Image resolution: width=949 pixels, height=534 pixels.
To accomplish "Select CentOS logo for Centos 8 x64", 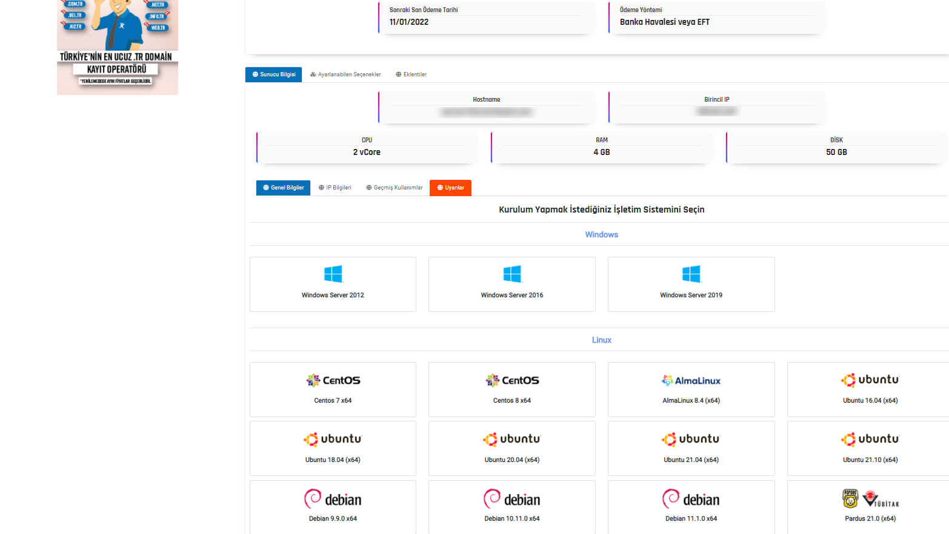I will (512, 380).
